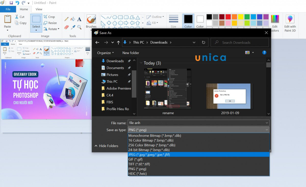This screenshot has height=187, width=306.
Task: Click the Copy button in Clipboard group
Action: 20,23
